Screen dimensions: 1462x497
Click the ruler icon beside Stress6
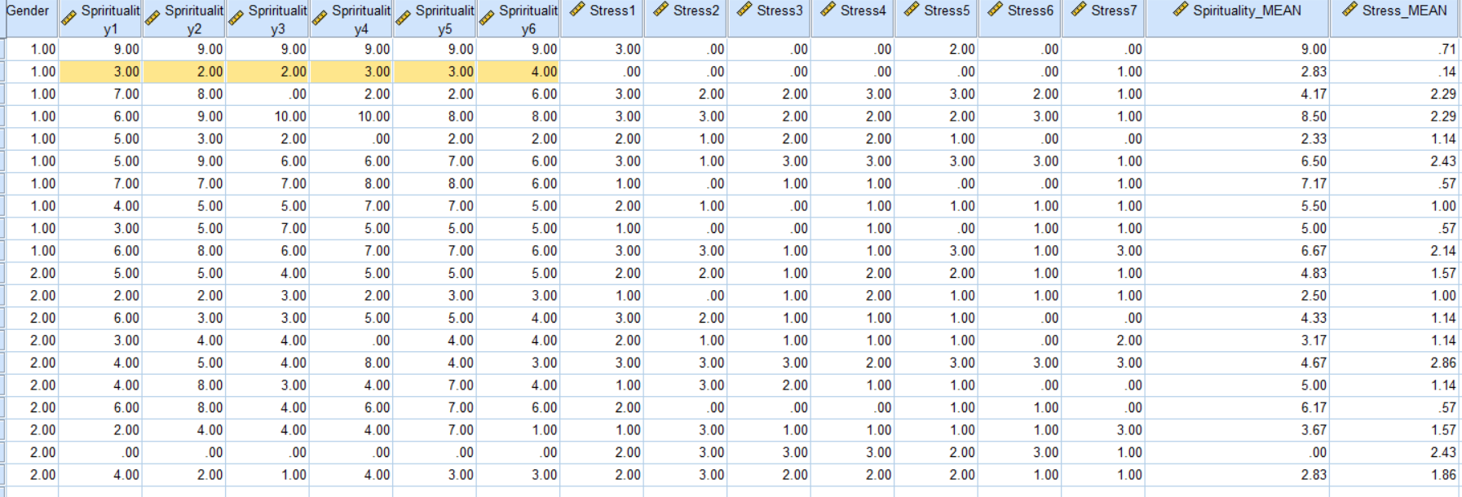(995, 10)
